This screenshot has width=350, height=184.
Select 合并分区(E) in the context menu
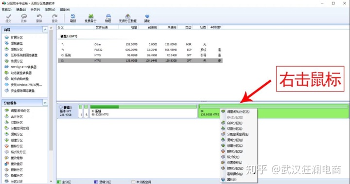coord(239,123)
